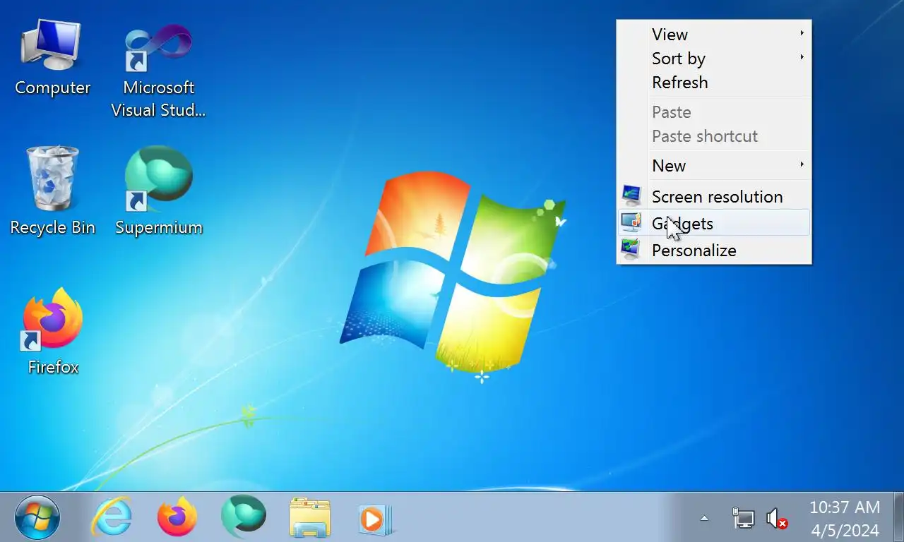The height and width of the screenshot is (542, 904).
Task: Launch Firefox from the taskbar
Action: [177, 517]
